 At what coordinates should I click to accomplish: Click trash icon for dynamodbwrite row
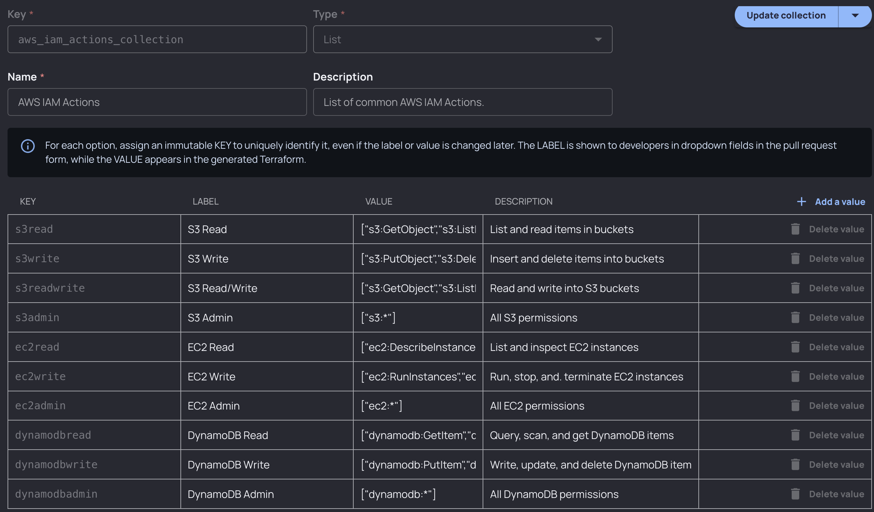pos(795,464)
